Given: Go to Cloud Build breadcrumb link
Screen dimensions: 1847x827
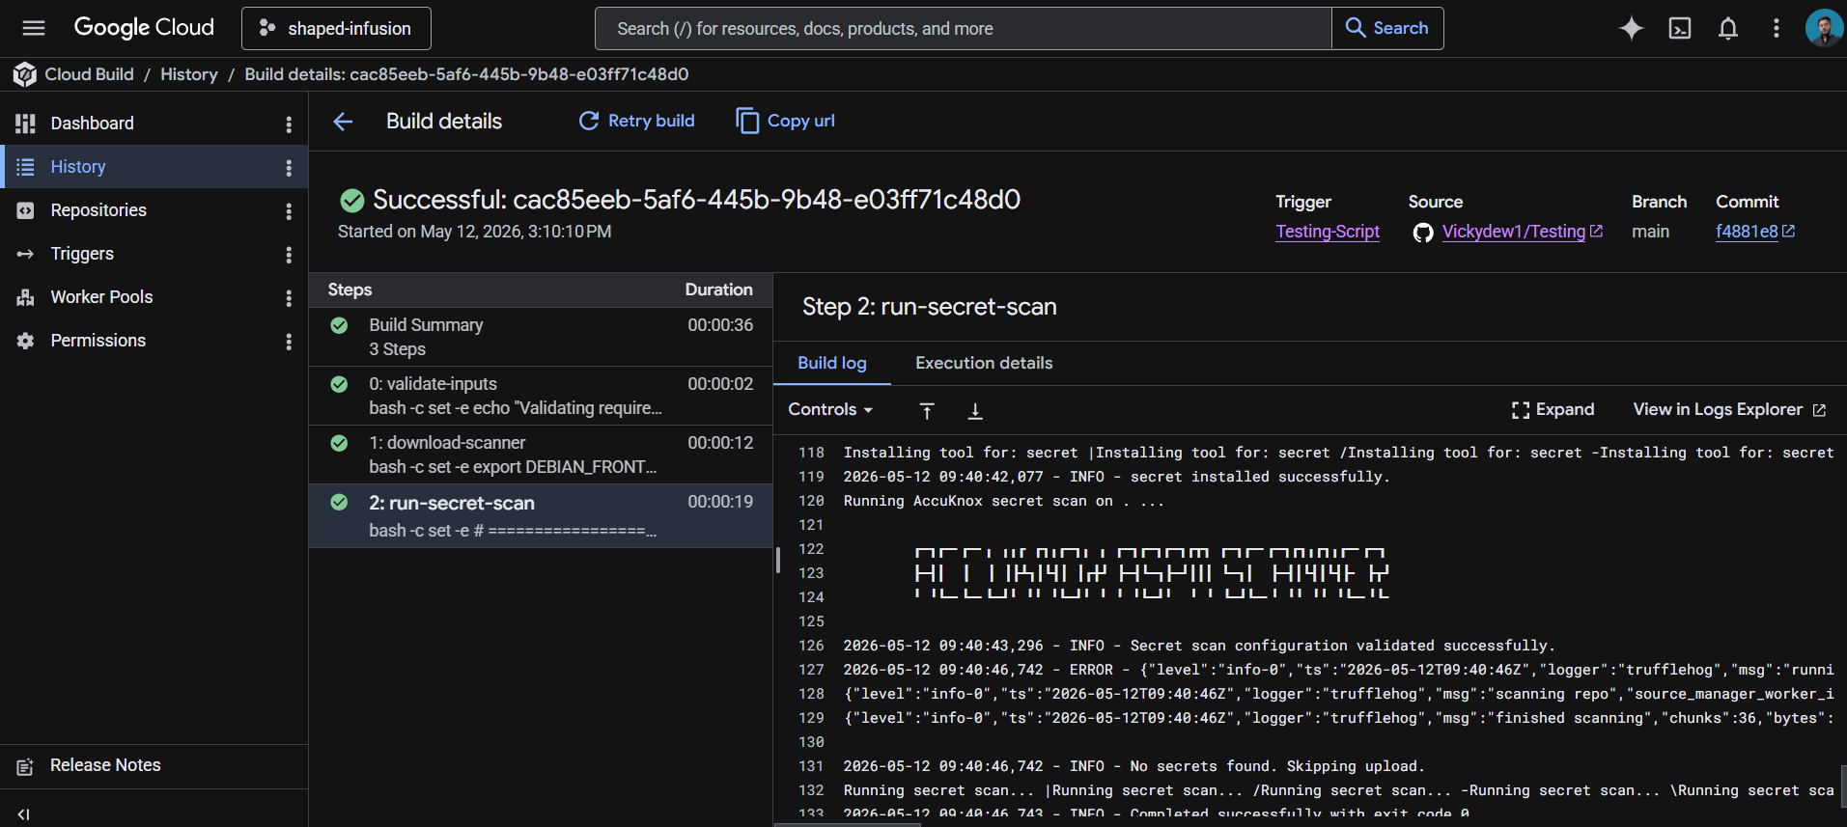Looking at the screenshot, I should [x=89, y=74].
